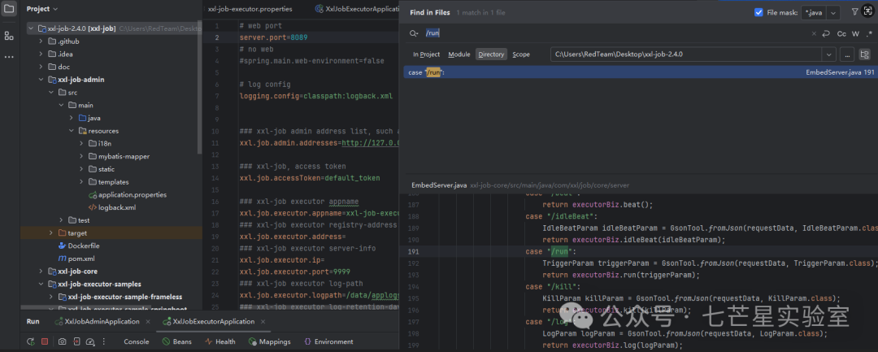Click the browse directory ellipsis button
Viewport: 878px width, 352px height.
point(846,54)
